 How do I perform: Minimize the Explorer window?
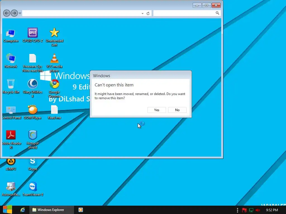197,5
